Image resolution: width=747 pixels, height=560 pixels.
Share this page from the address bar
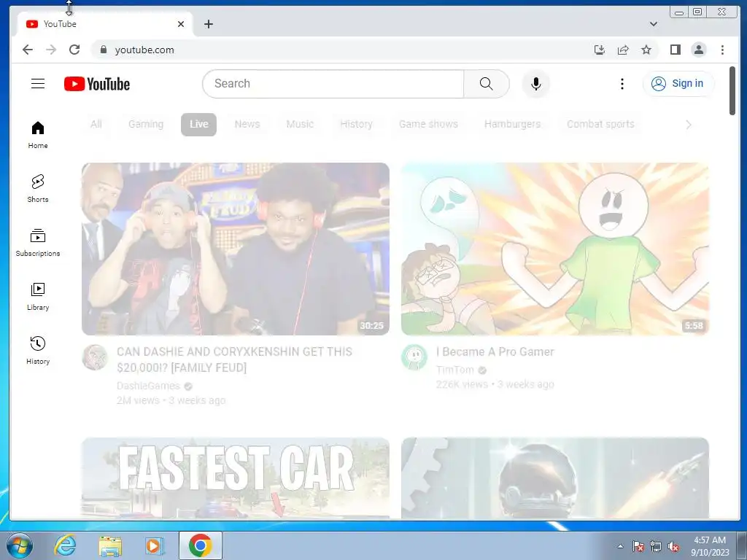(x=623, y=50)
